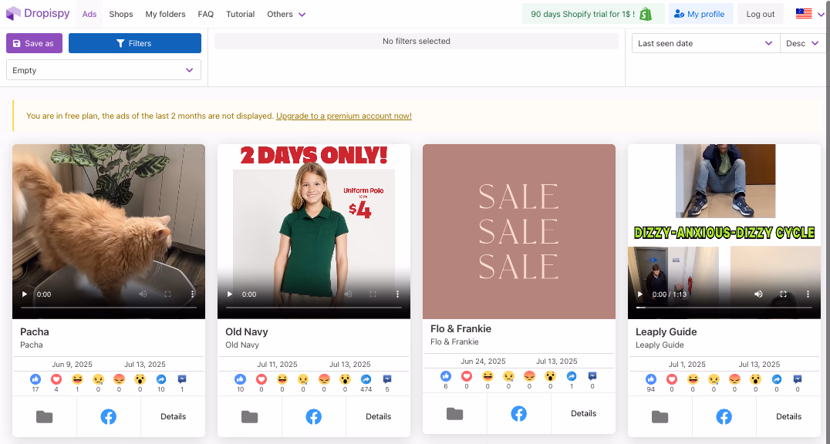Open My folders tab
830x444 pixels.
coord(166,15)
